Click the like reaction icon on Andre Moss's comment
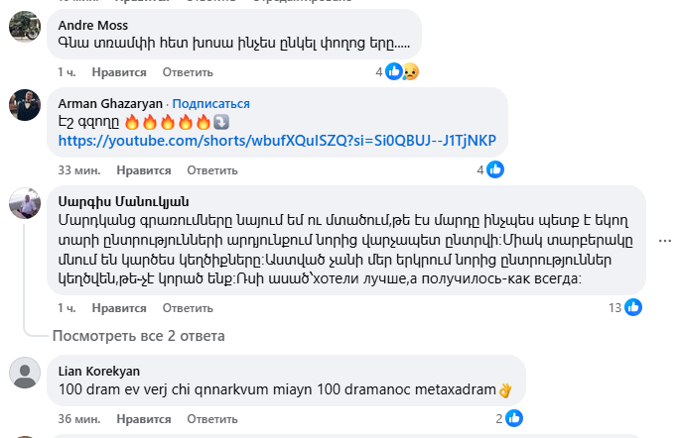This screenshot has height=438, width=679. click(x=394, y=71)
